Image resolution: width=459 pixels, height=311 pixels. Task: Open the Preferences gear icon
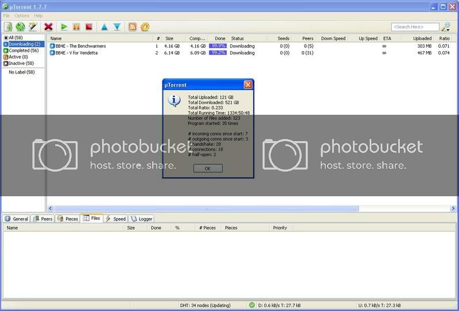[145, 27]
